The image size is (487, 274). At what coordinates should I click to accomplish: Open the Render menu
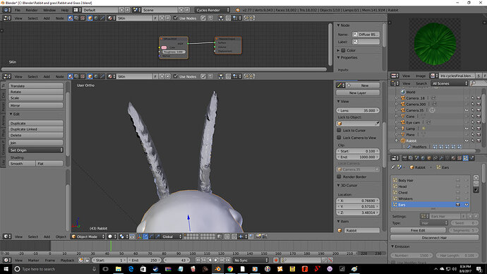[x=31, y=11]
